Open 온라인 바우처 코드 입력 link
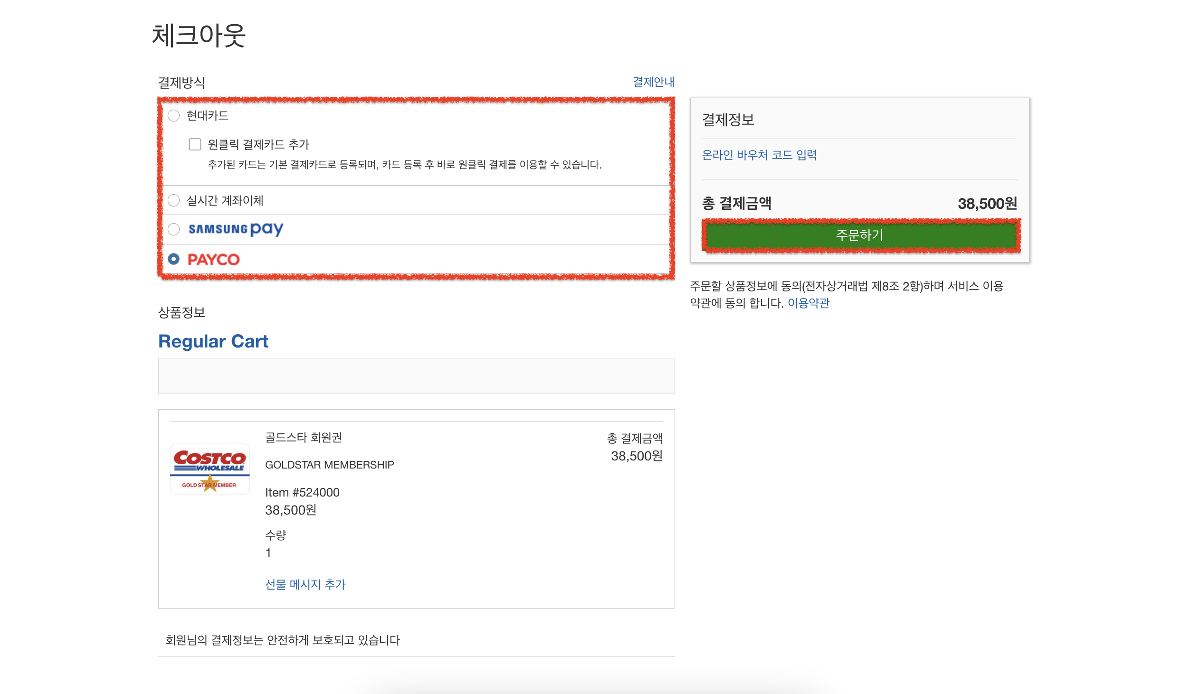 pos(759,155)
